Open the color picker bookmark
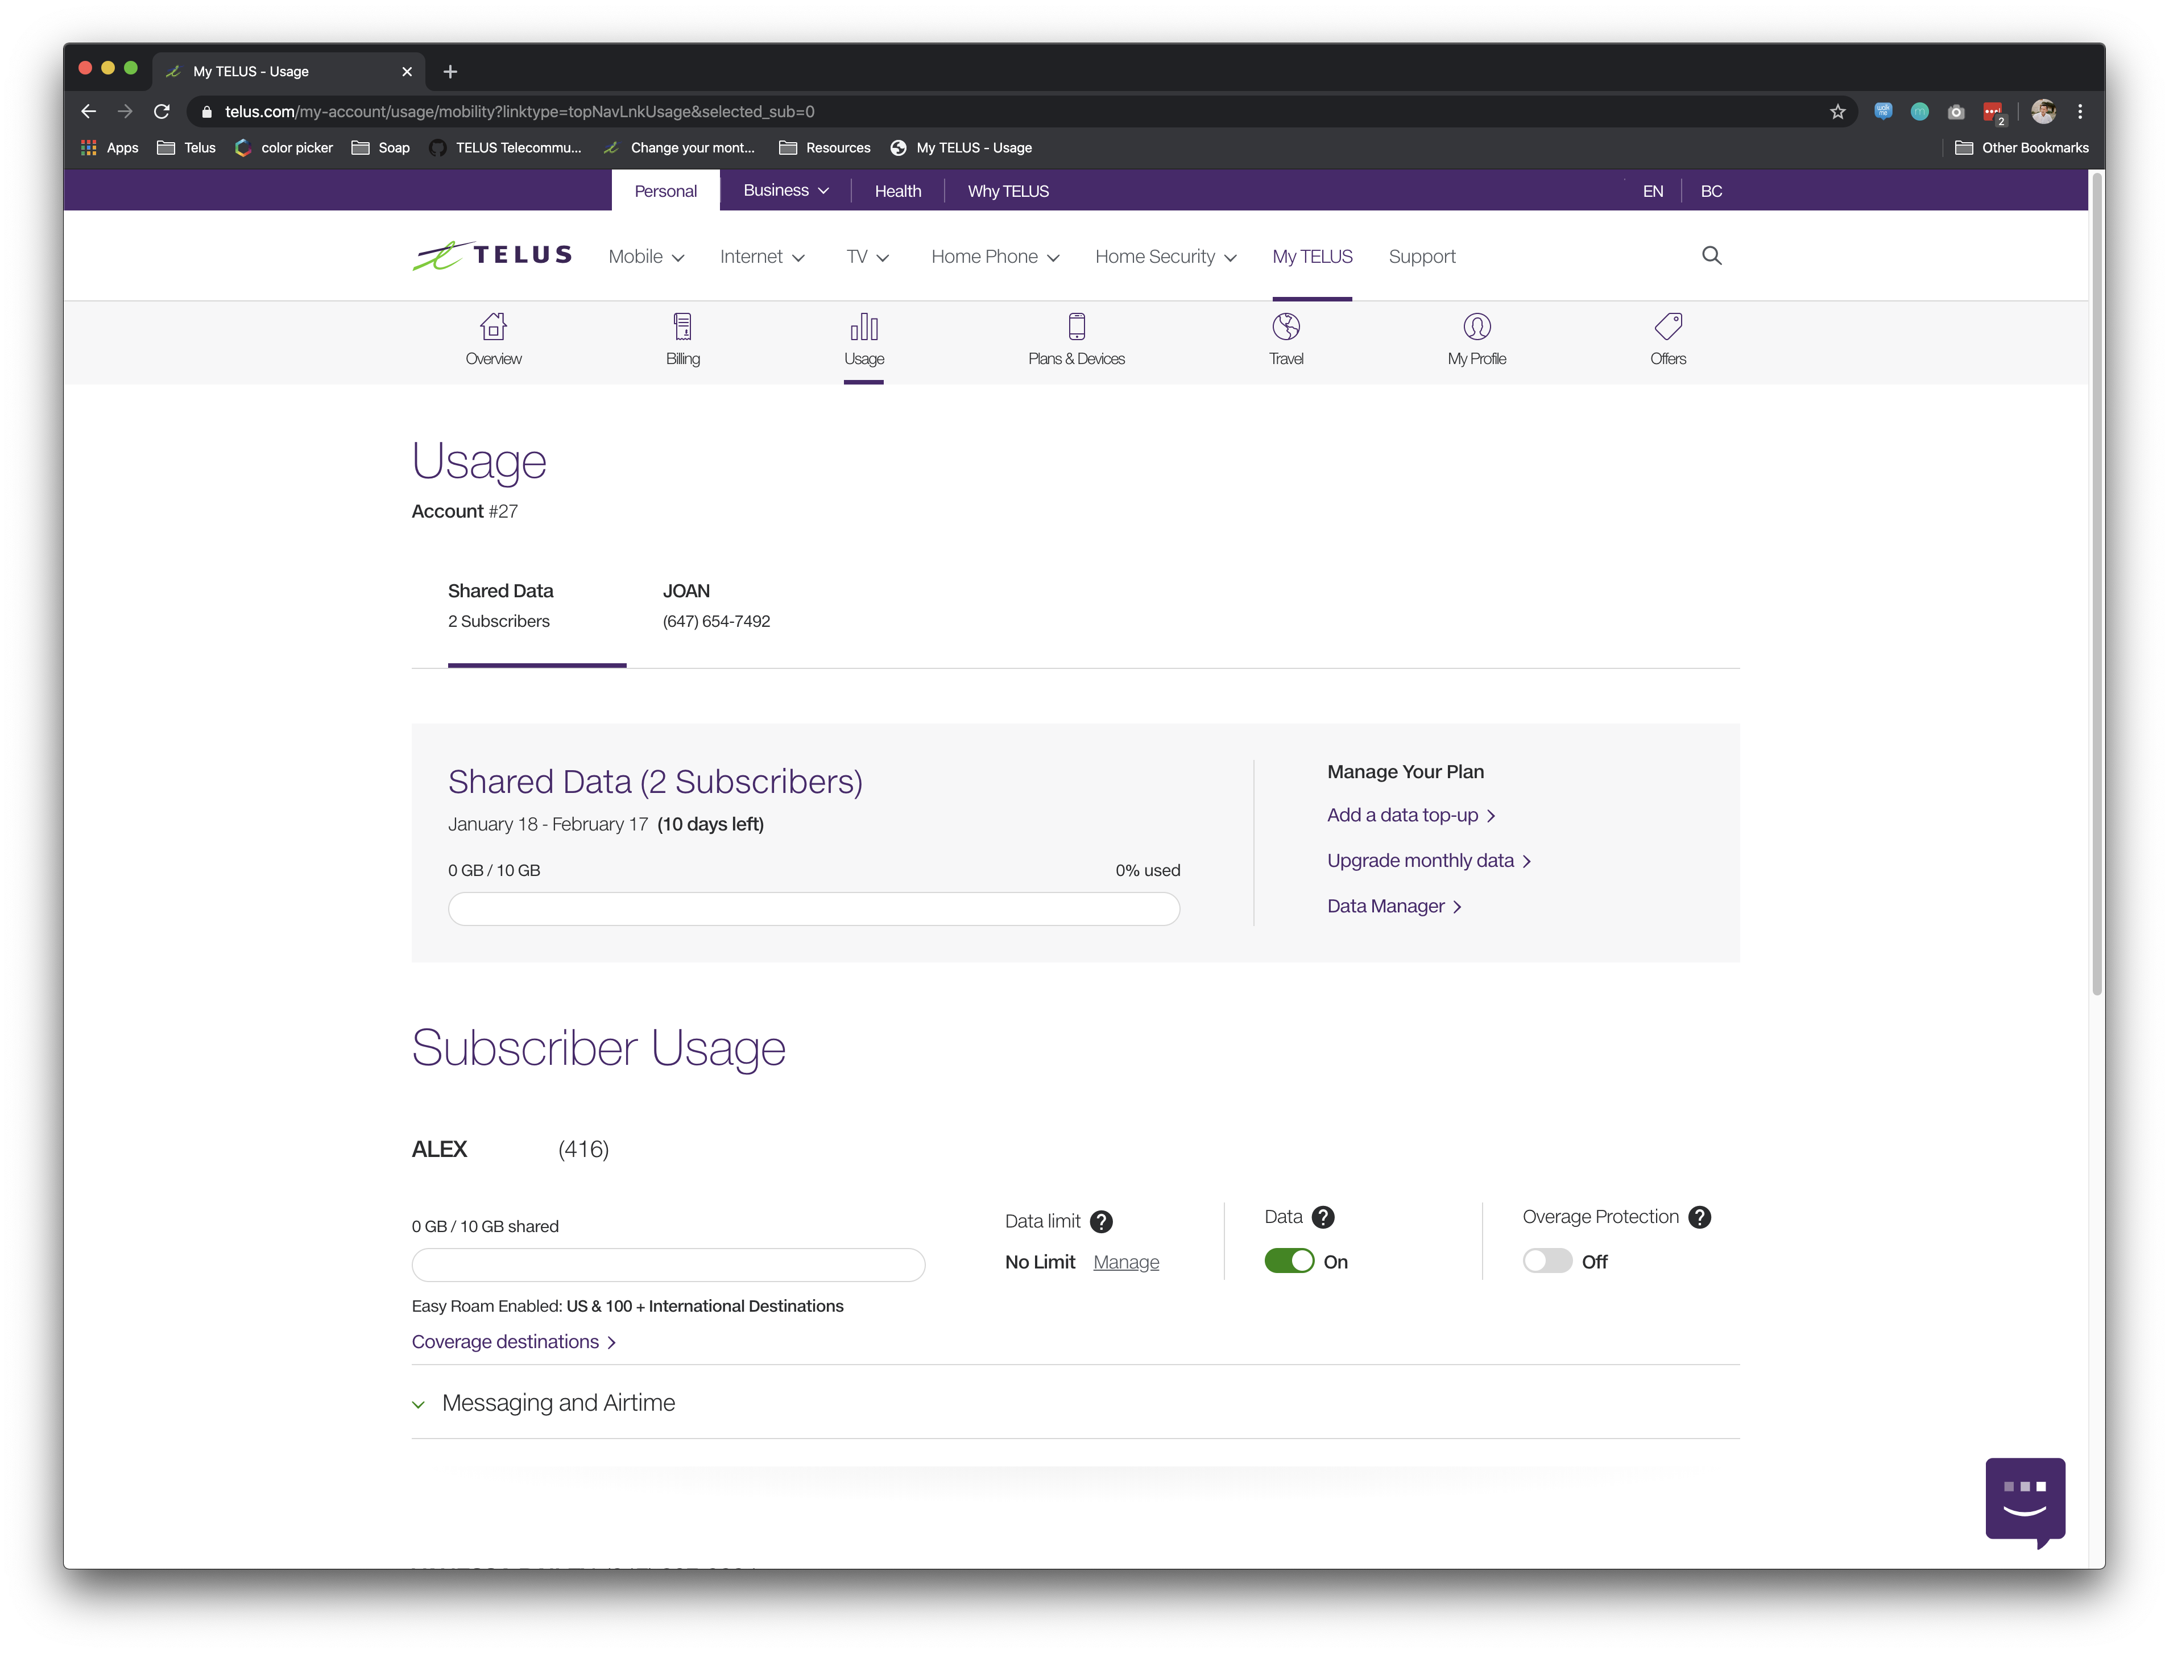The height and width of the screenshot is (1653, 2169). pyautogui.click(x=283, y=147)
